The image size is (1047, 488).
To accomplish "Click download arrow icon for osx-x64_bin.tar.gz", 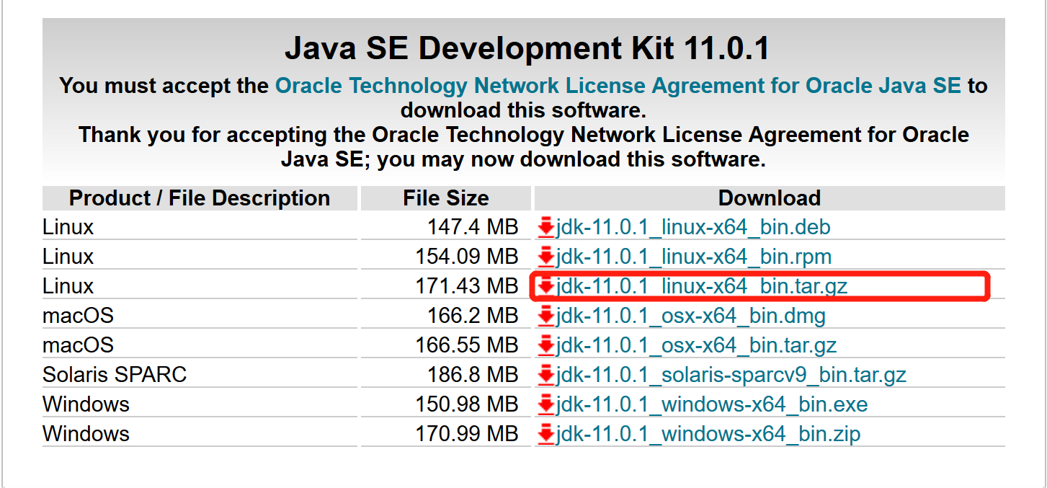I will pyautogui.click(x=546, y=345).
